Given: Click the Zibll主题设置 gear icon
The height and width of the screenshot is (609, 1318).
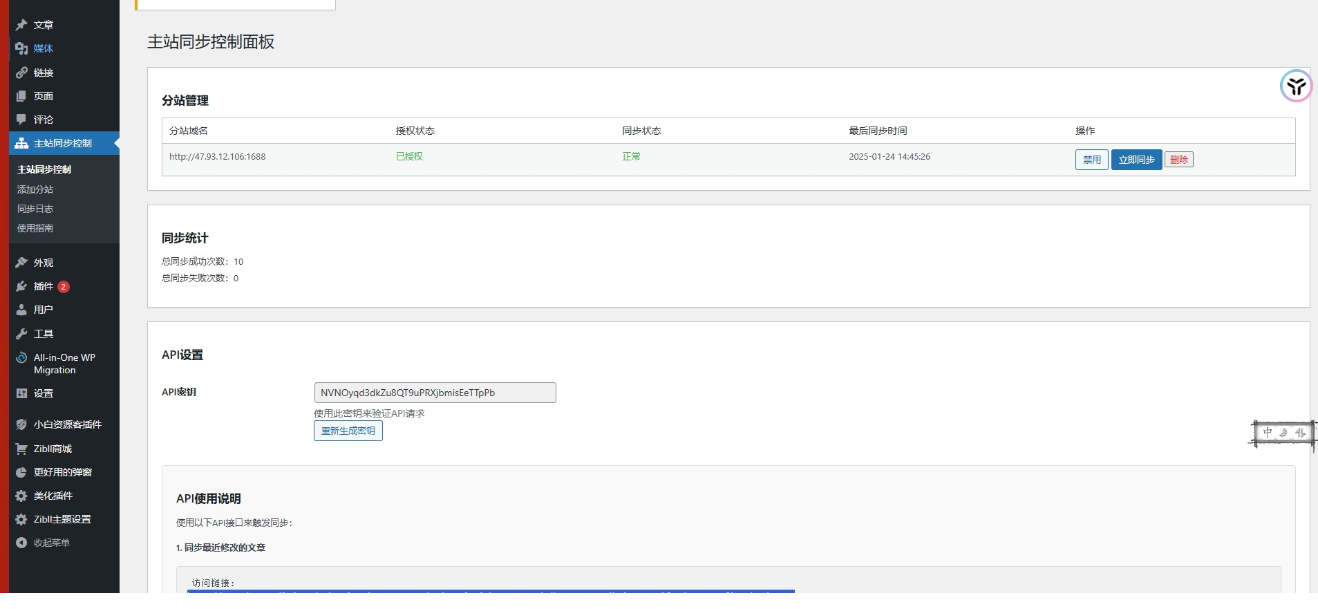Looking at the screenshot, I should pos(21,519).
